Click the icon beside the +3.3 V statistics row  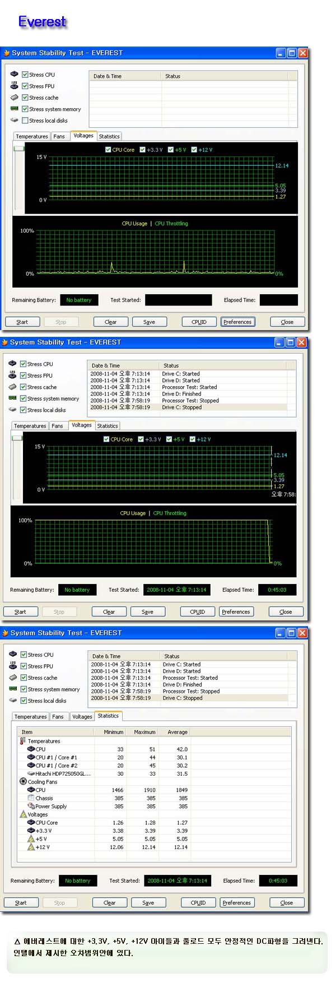31,831
